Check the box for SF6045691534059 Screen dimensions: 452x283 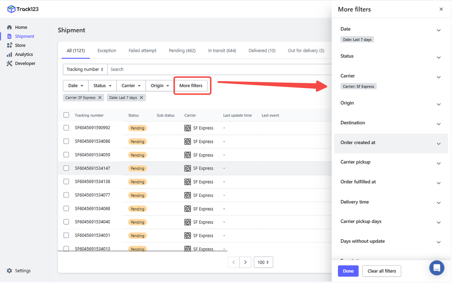click(x=66, y=155)
